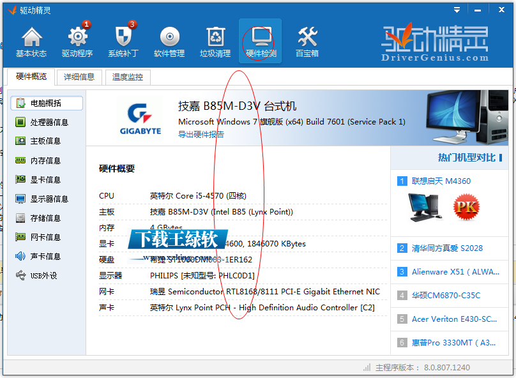Open the 联想启天 M4360 comparison link
516x378 pixels.
441,181
